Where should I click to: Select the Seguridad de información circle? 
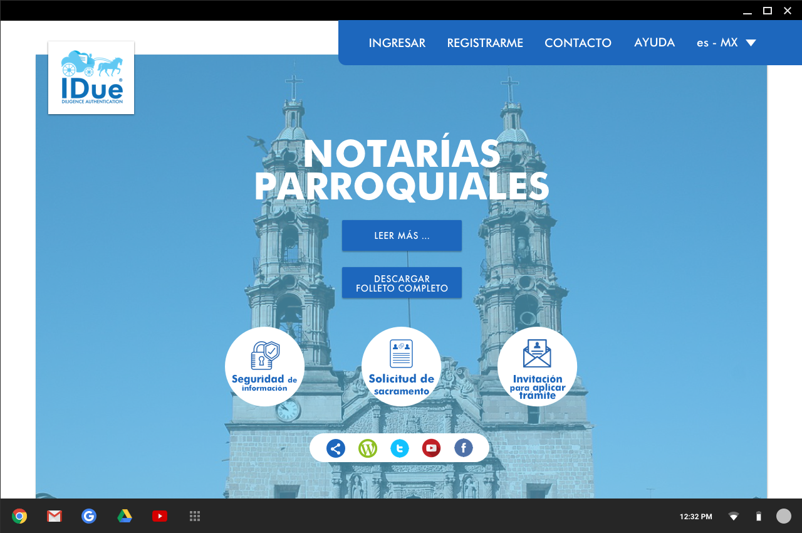[264, 366]
